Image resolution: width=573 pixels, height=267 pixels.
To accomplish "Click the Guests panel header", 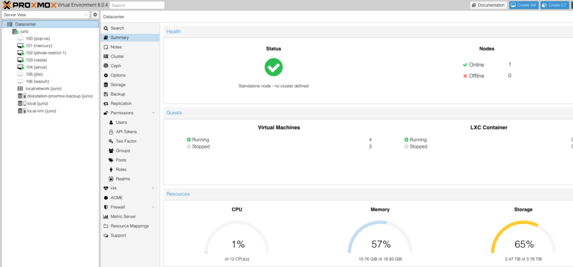I will [368, 113].
